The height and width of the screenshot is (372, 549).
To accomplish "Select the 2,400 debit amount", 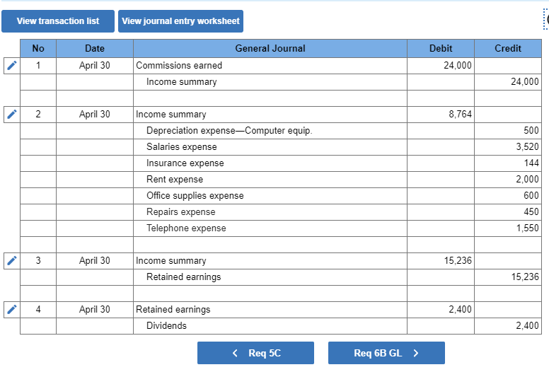I will click(441, 309).
